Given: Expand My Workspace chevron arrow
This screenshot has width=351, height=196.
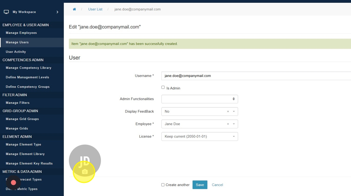Looking at the screenshot, I should [x=57, y=12].
